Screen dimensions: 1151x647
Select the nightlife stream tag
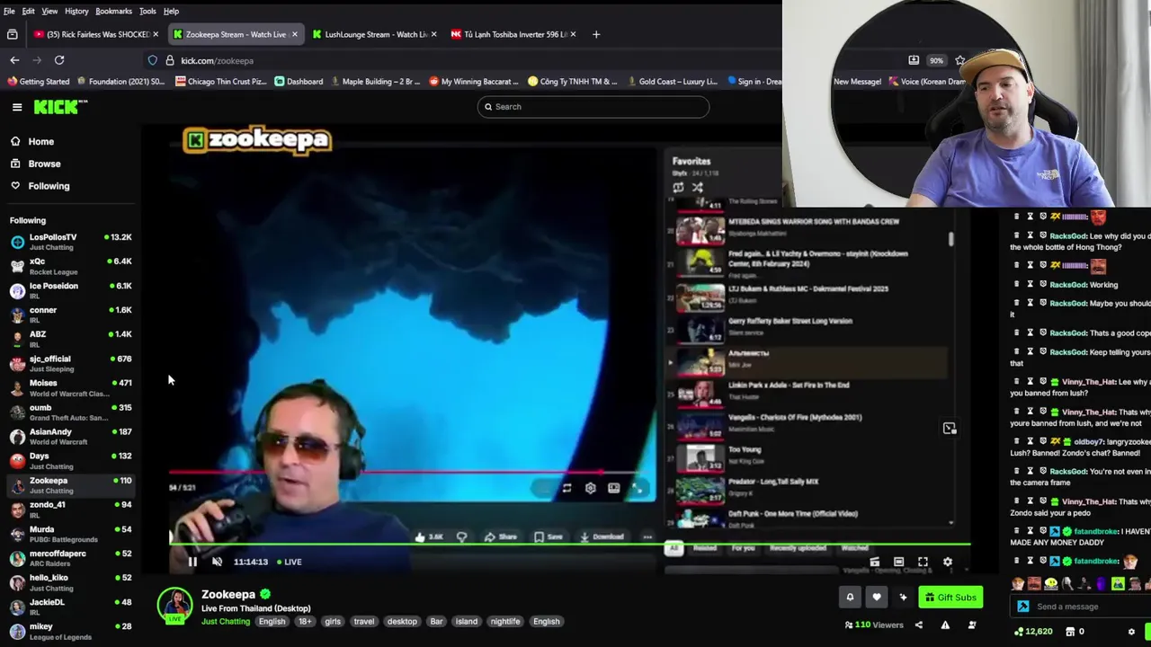pos(505,622)
